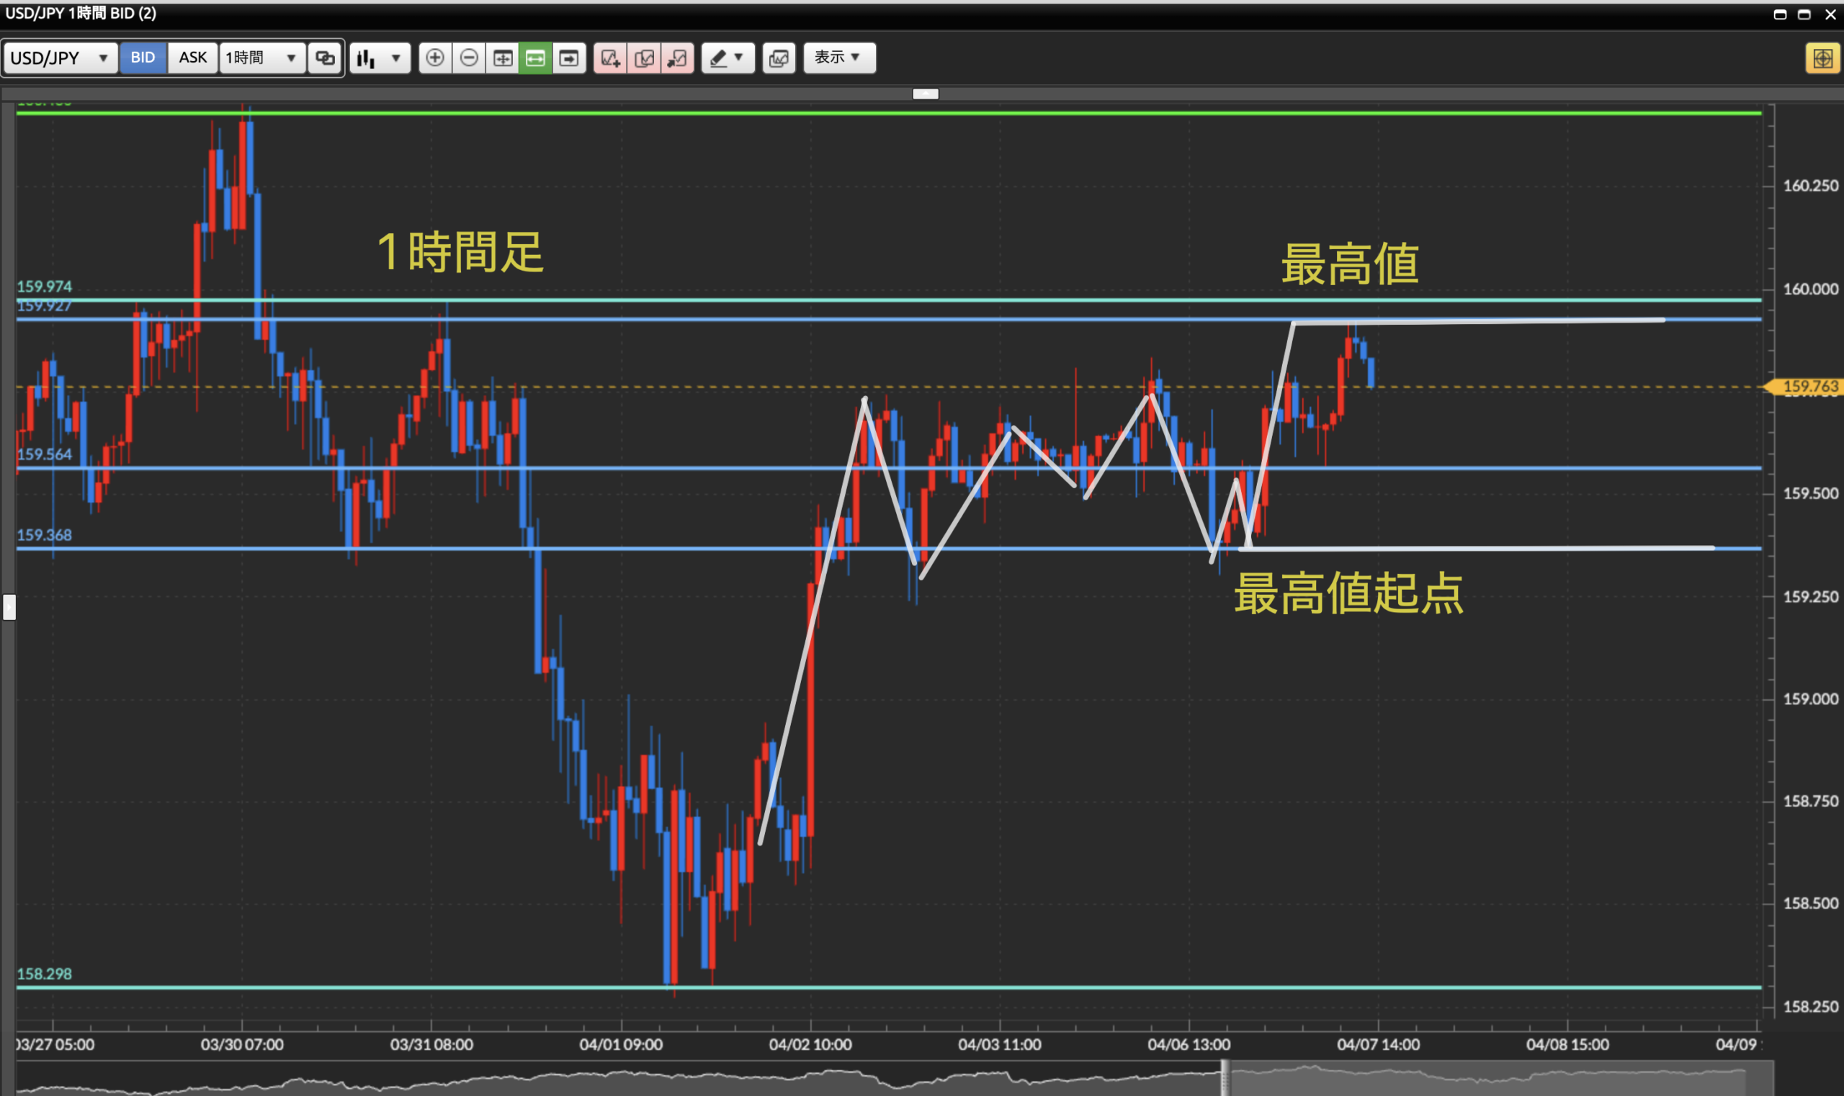Open the 表示 display menu
Image resolution: width=1844 pixels, height=1096 pixels.
(x=838, y=58)
